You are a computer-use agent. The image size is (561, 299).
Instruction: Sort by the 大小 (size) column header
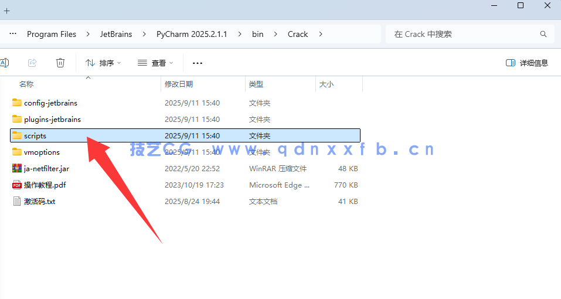327,84
